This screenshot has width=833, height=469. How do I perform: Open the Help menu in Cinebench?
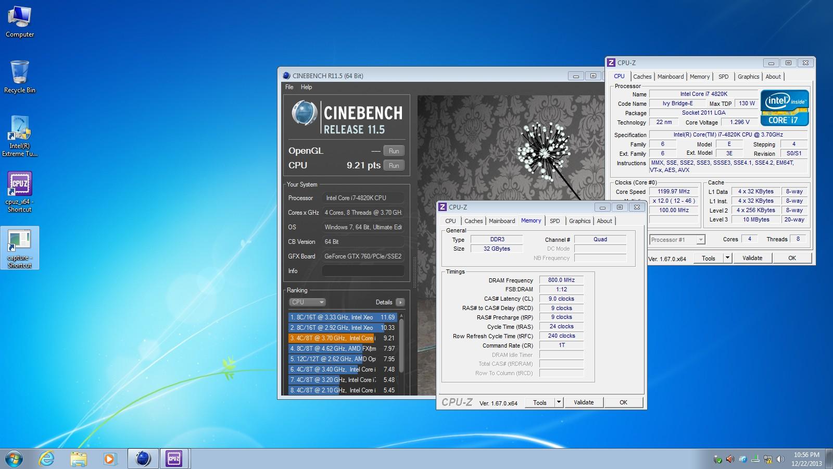pyautogui.click(x=307, y=87)
